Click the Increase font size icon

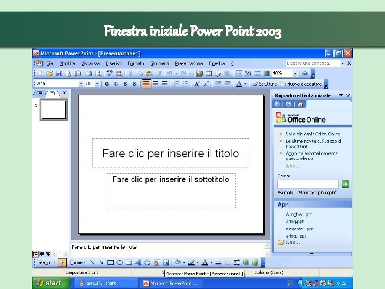[x=197, y=84]
